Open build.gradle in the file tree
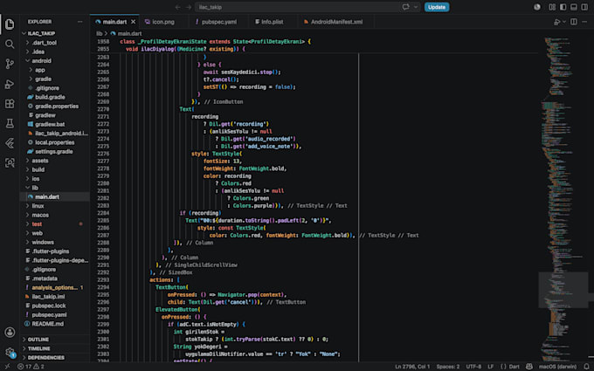This screenshot has width=594, height=371. (54, 97)
